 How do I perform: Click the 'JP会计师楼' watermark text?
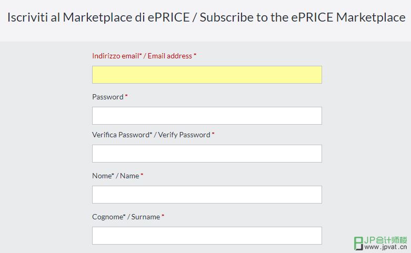[x=386, y=240]
